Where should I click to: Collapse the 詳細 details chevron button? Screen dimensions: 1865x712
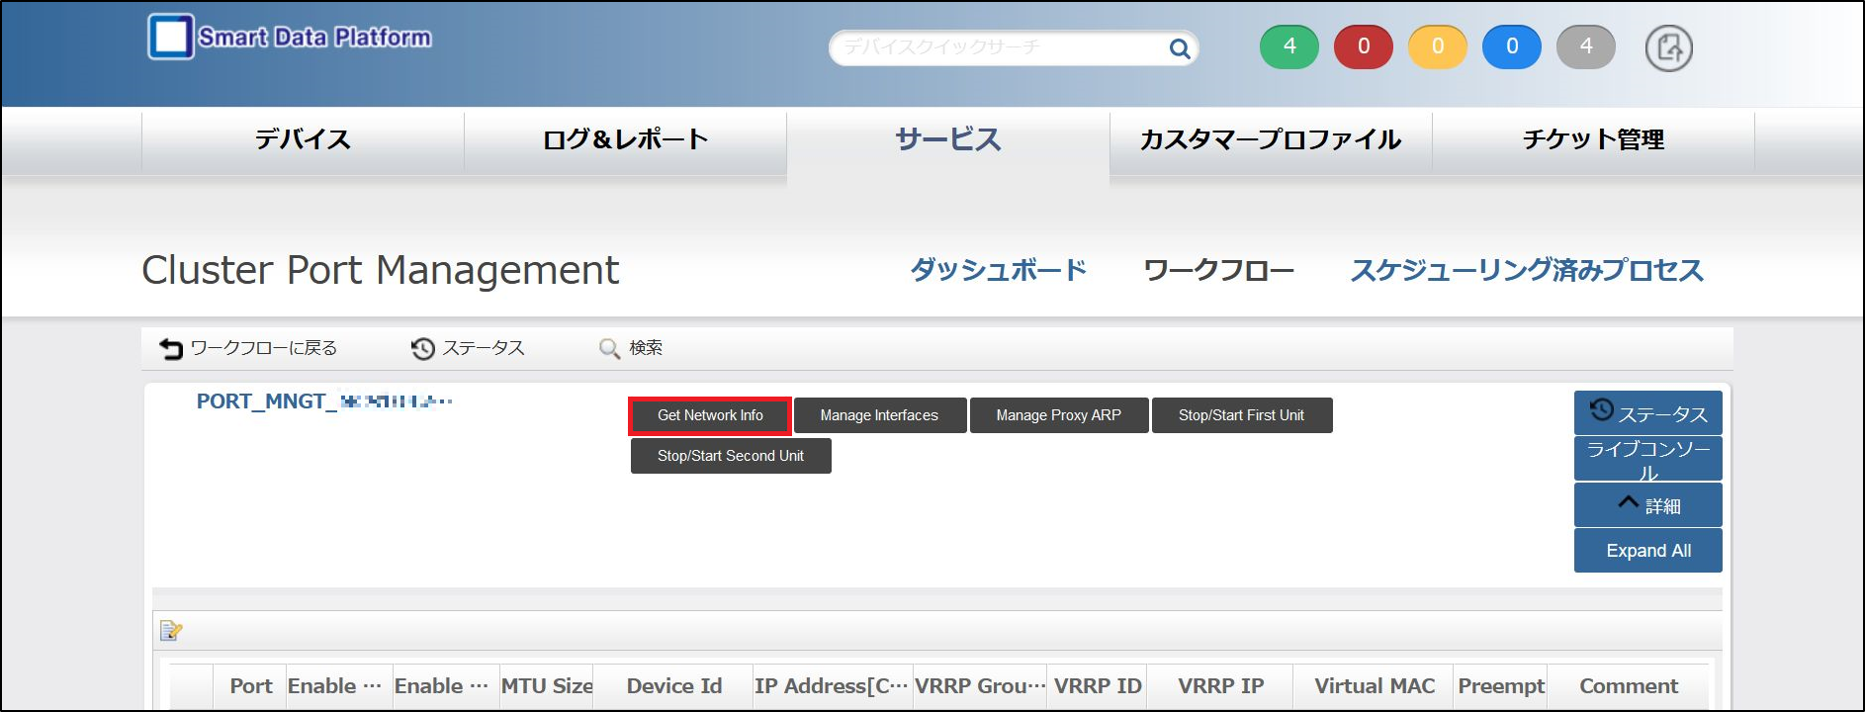point(1647,505)
